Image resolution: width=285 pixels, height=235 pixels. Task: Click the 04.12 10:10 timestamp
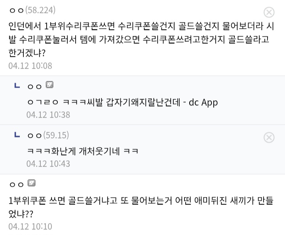tap(30, 227)
